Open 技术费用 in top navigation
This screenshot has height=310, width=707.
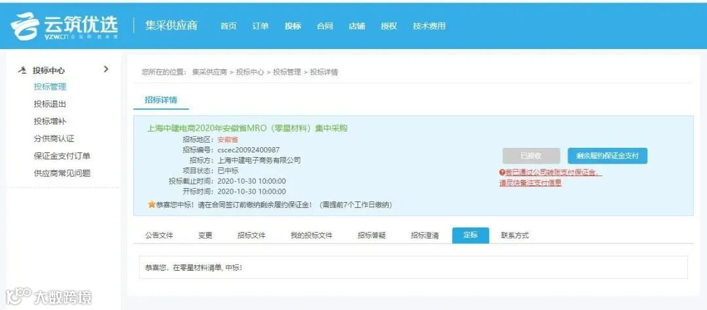[x=429, y=26]
